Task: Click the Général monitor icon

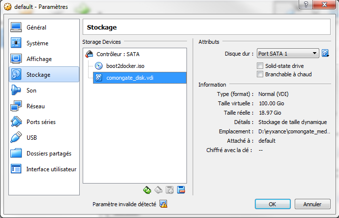Action: point(16,27)
